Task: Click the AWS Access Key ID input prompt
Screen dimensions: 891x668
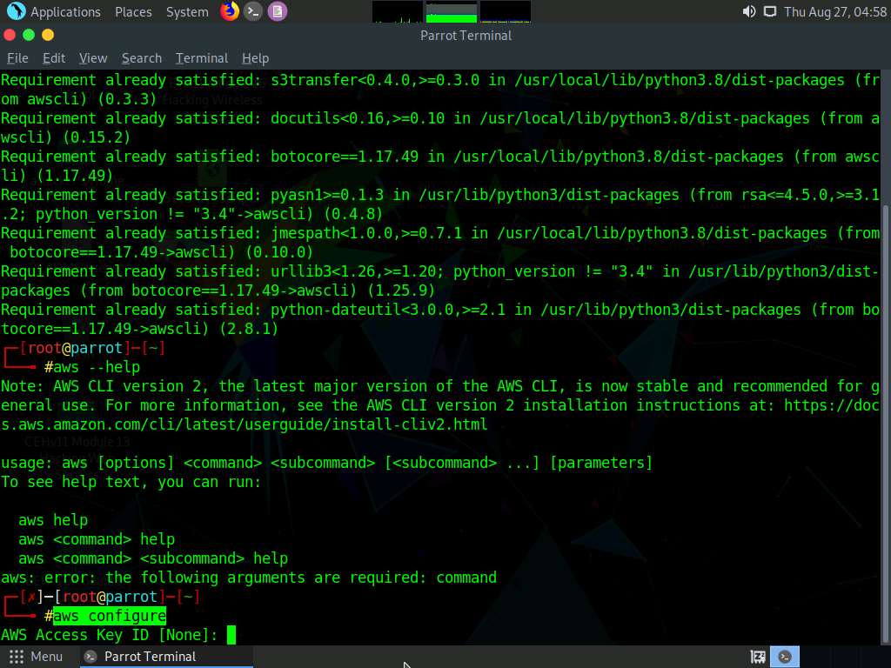Action: coord(230,635)
